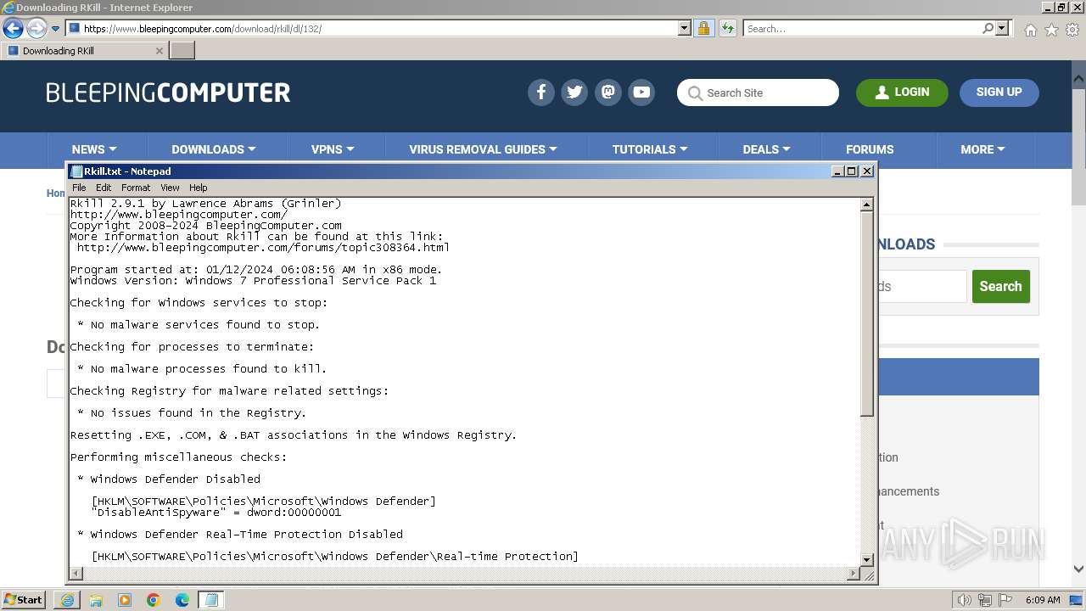This screenshot has width=1086, height=611.
Task: Open Google Chrome from taskbar
Action: pyautogui.click(x=154, y=600)
